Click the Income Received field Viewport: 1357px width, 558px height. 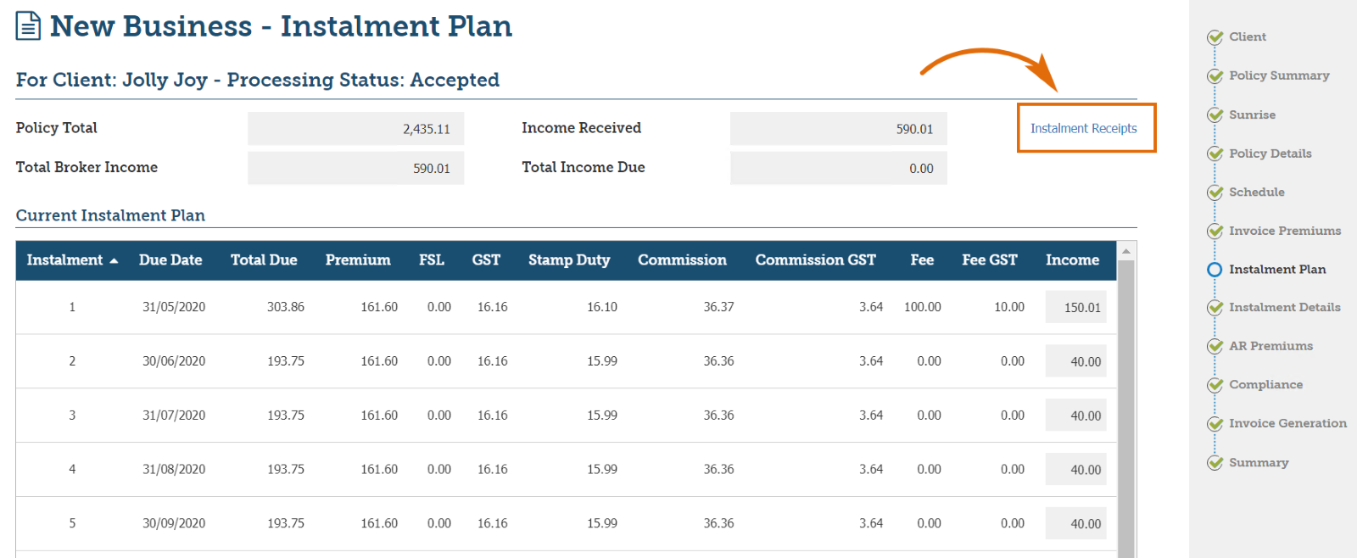coord(838,129)
